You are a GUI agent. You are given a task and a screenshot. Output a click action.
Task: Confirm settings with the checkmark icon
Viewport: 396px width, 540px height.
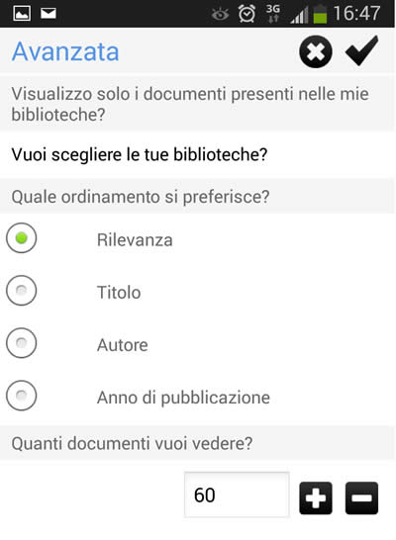pos(361,50)
